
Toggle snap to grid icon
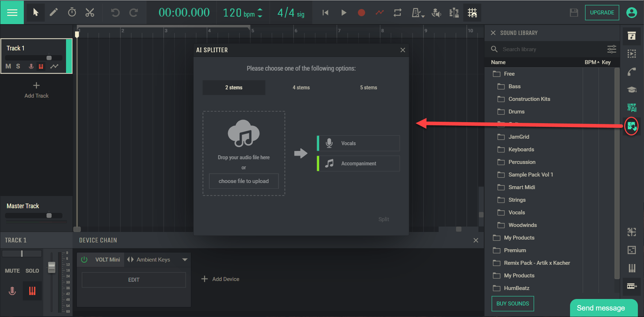[472, 13]
